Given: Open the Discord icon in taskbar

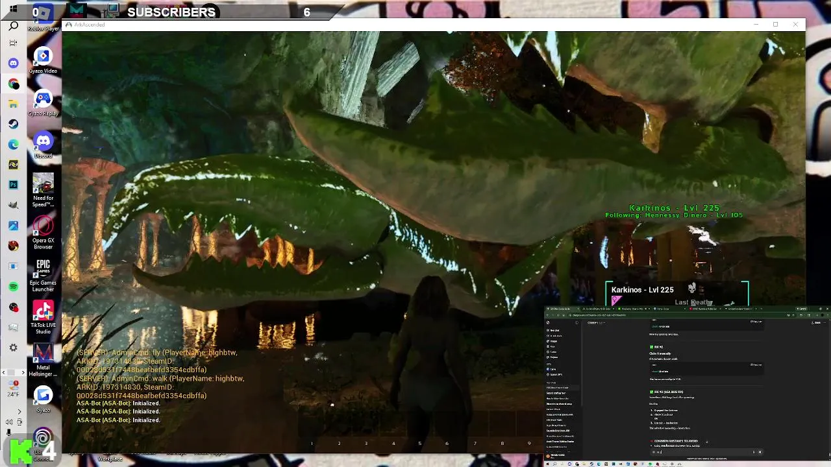Looking at the screenshot, I should [x=13, y=64].
